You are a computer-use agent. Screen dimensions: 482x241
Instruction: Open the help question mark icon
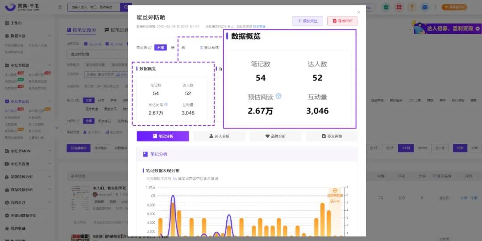412,7
